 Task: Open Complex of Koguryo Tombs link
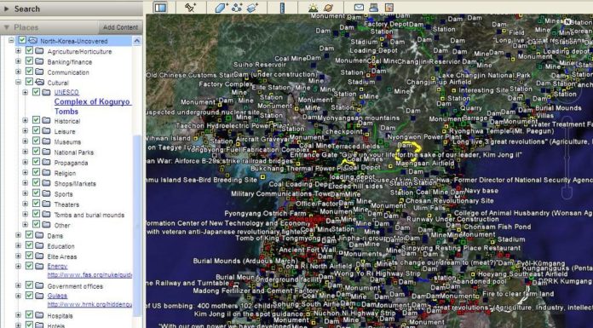[93, 106]
